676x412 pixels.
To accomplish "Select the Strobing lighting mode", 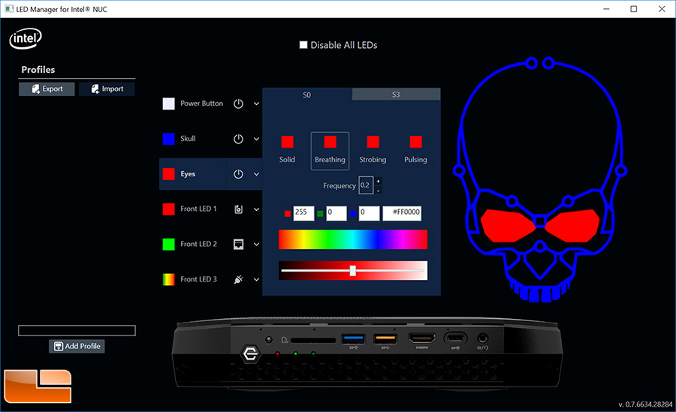I will coord(373,150).
